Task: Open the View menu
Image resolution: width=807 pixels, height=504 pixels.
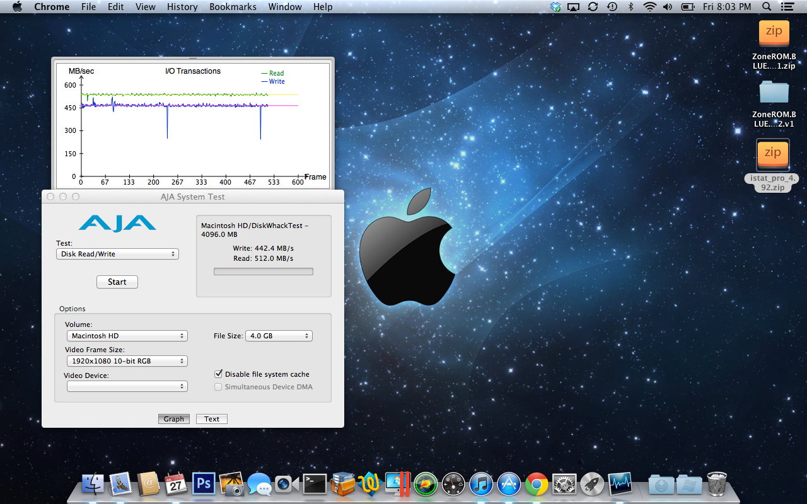Action: (146, 7)
